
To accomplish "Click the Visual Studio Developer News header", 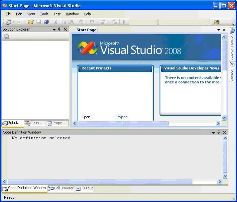I will [191, 68].
